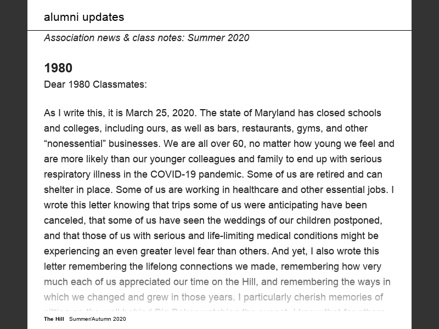Click the "Dear 1980 Classmates:" salutation
The height and width of the screenshot is (329, 439).
click(95, 85)
